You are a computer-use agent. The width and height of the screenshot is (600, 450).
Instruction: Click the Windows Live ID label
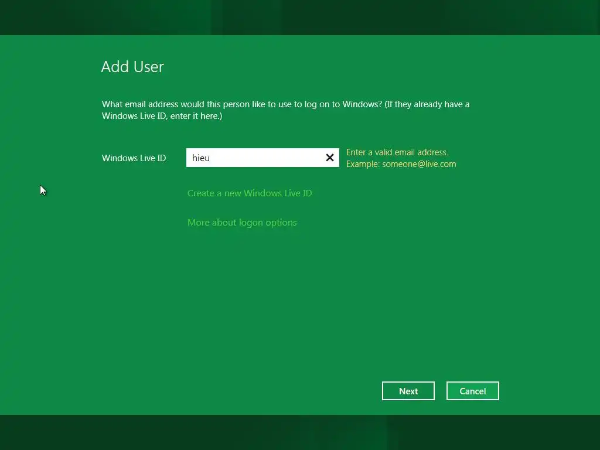coord(134,158)
